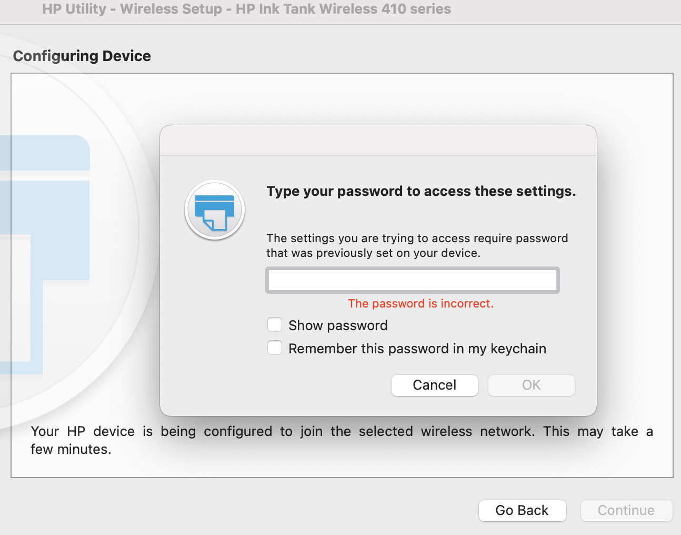Click the 'Your HP device is being configured' message
The width and height of the screenshot is (681, 535).
pos(342,431)
